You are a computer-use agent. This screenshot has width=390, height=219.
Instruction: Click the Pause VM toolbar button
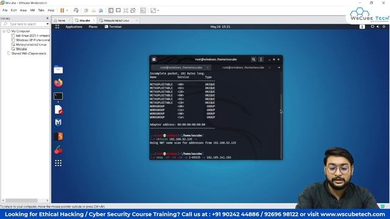coord(62,10)
